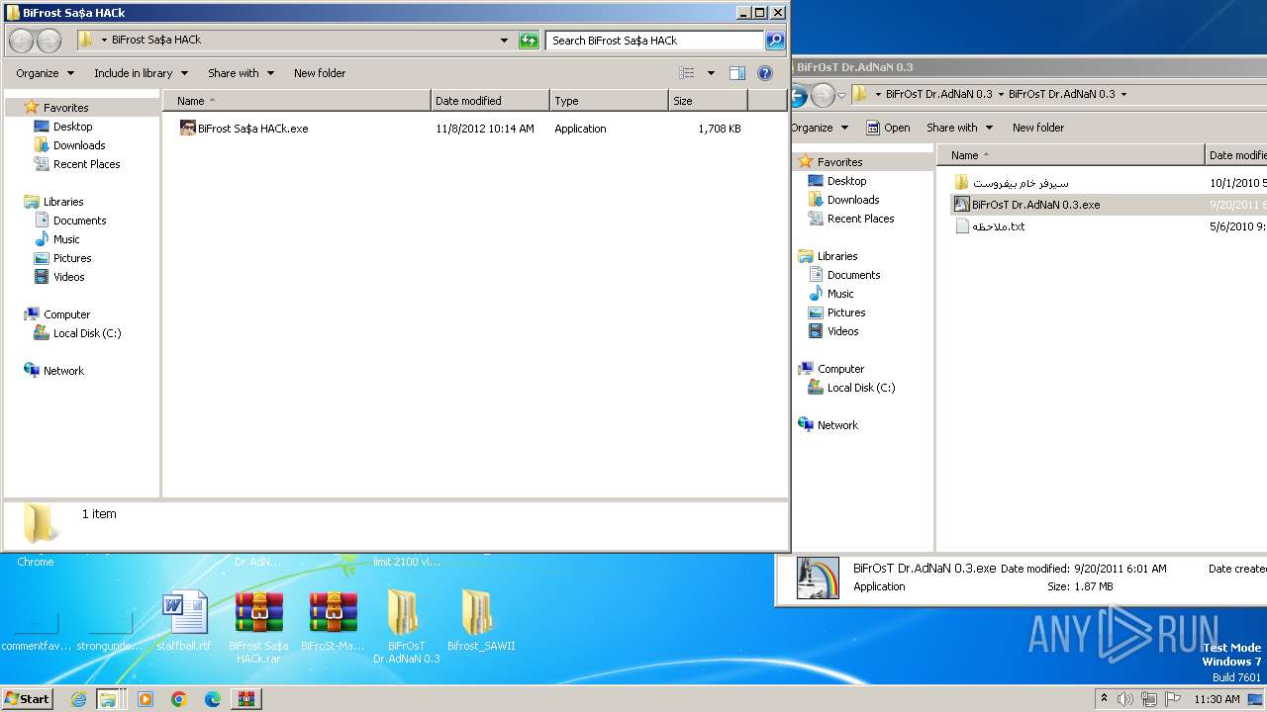1267x712 pixels.
Task: Click the Start button
Action: pyautogui.click(x=28, y=699)
